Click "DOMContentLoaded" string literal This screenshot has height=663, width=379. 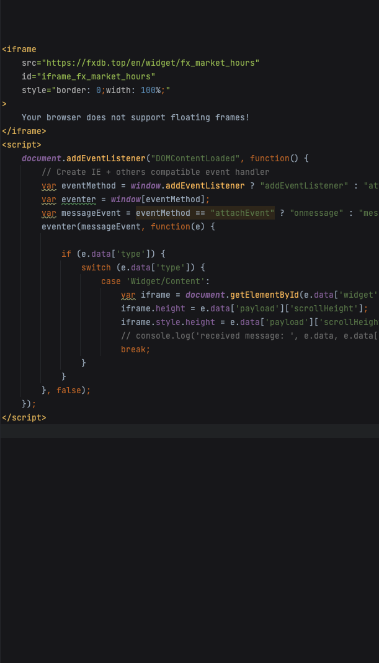[x=195, y=159]
